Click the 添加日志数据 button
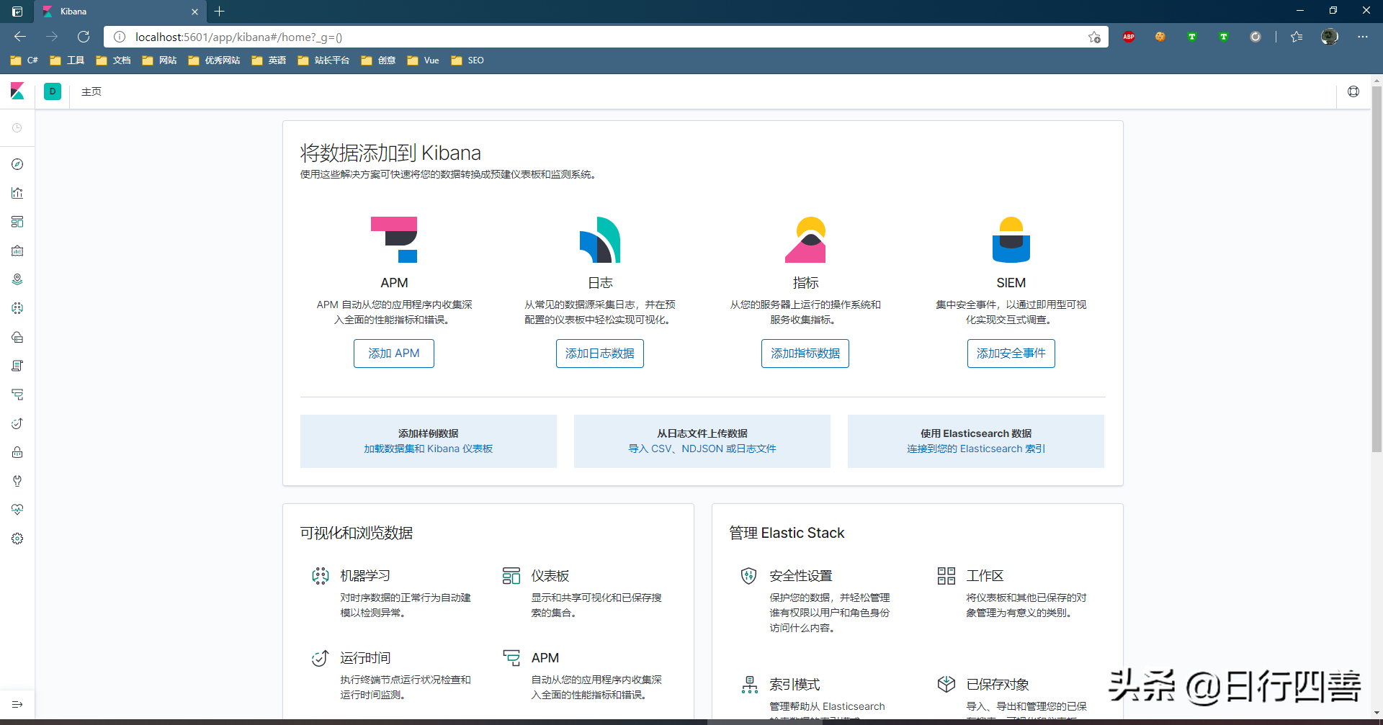 (600, 354)
